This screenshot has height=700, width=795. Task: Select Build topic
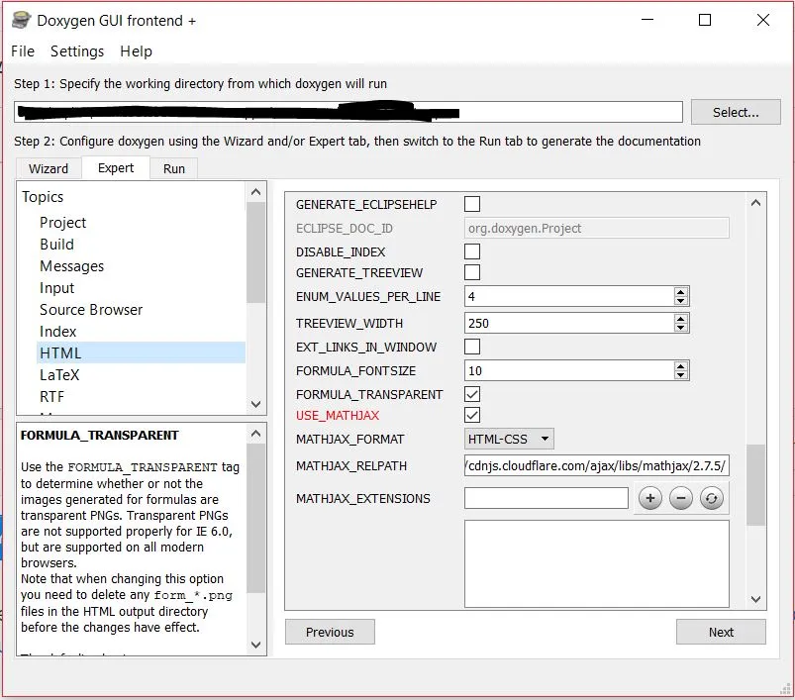[56, 245]
